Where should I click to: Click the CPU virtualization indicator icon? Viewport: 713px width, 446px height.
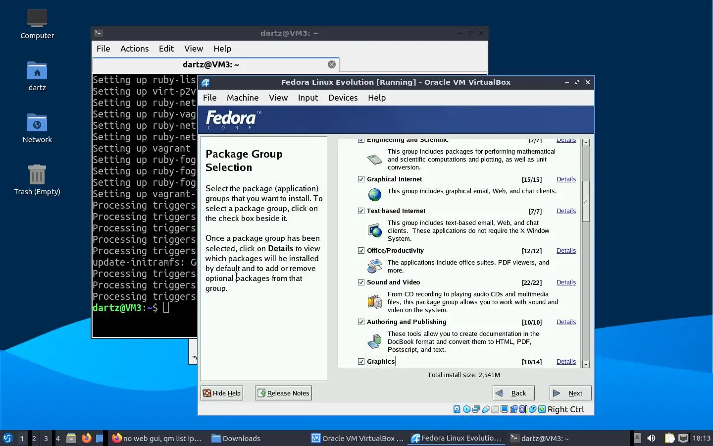pos(523,409)
